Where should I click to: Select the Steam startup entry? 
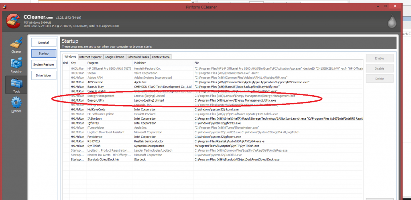[x=213, y=73]
